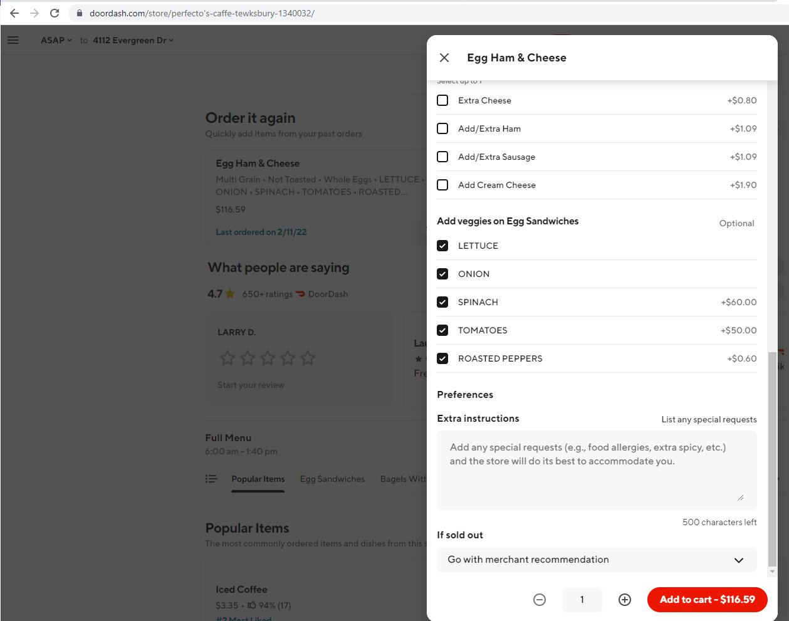The width and height of the screenshot is (789, 621).
Task: Expand the 4112 Evergreen Dr address dropdown
Action: (133, 40)
